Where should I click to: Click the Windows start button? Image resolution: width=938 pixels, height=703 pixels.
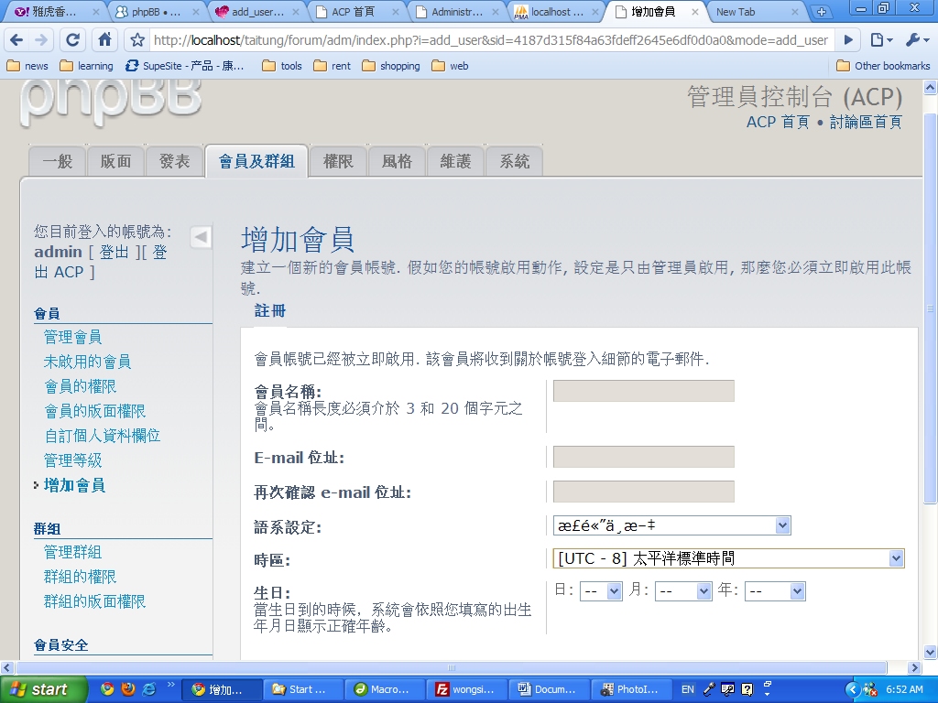pos(44,689)
